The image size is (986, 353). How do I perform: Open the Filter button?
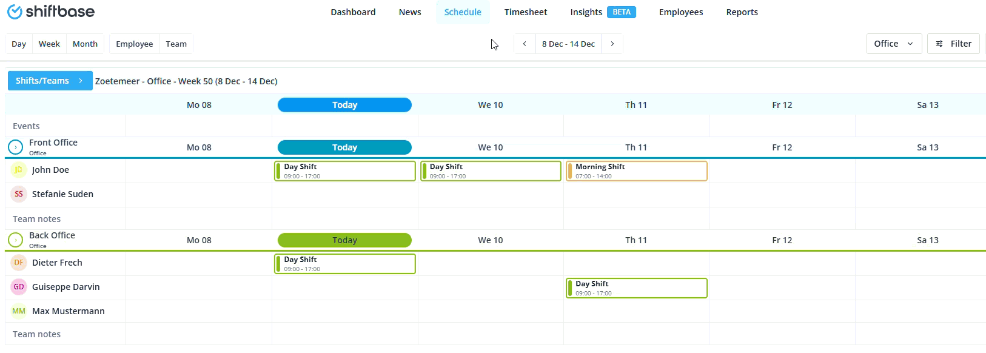click(953, 44)
